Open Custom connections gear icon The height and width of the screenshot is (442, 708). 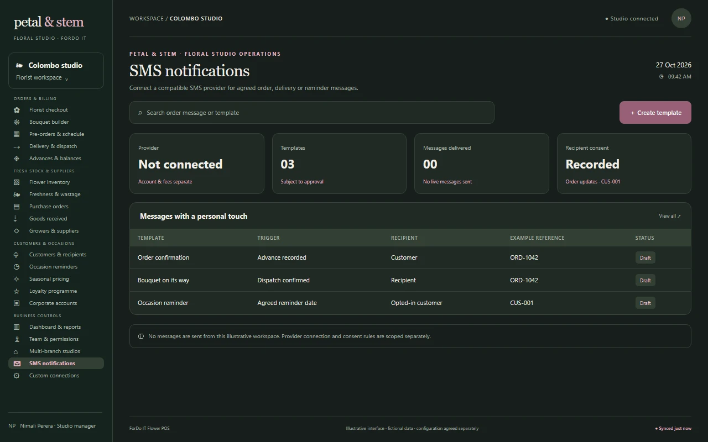coord(17,376)
